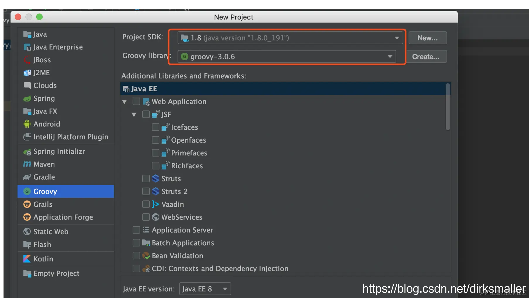Select the Static Web globe icon

click(x=27, y=232)
